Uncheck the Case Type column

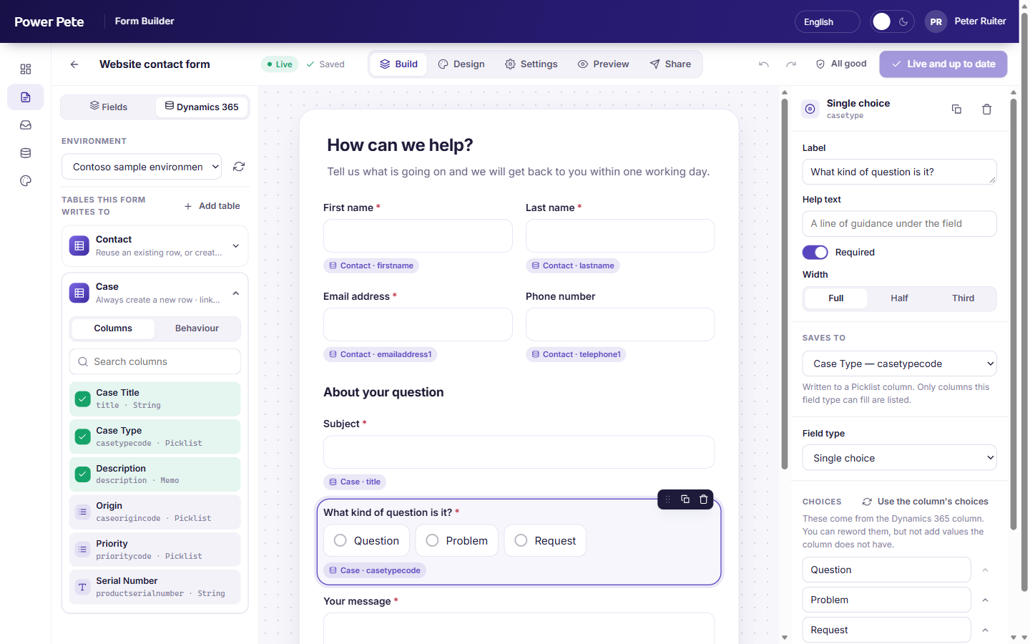[83, 436]
